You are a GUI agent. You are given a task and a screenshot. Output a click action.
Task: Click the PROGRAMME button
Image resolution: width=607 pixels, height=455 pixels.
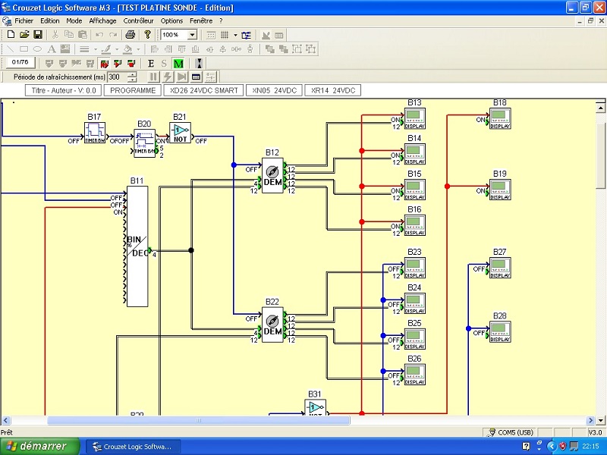(x=133, y=90)
